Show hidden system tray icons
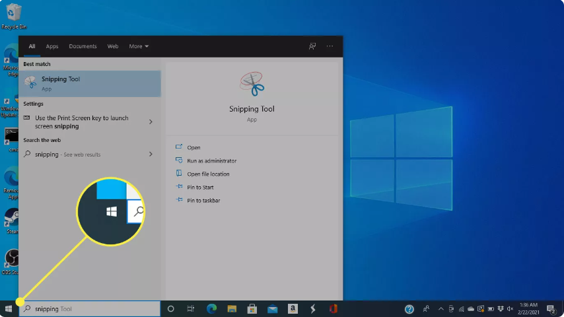This screenshot has width=564, height=317. (x=441, y=308)
